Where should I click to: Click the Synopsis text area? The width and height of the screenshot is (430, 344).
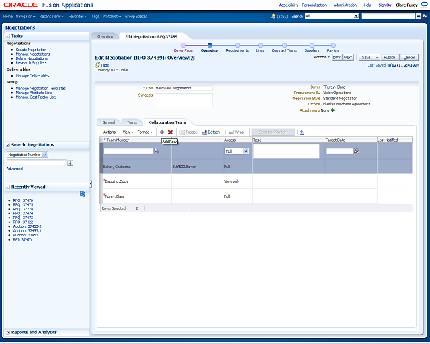pyautogui.click(x=183, y=100)
